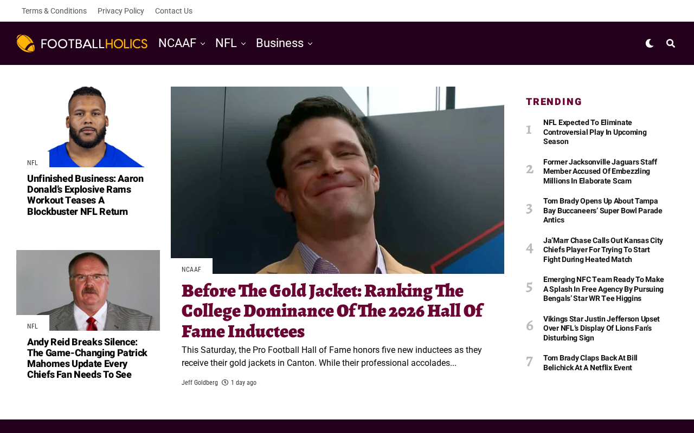Image resolution: width=694 pixels, height=433 pixels.
Task: Select NFL tag above Aaron Donald headline
Action: click(x=33, y=163)
